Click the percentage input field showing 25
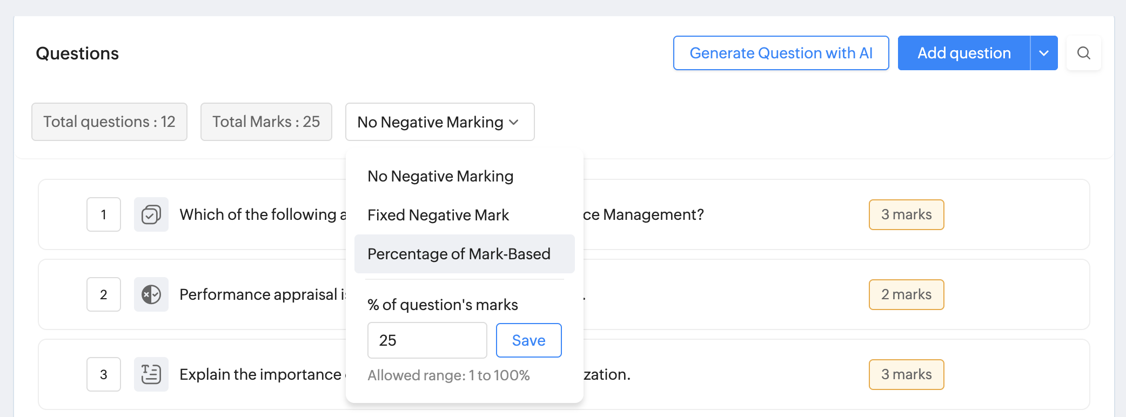The image size is (1126, 417). coord(427,340)
